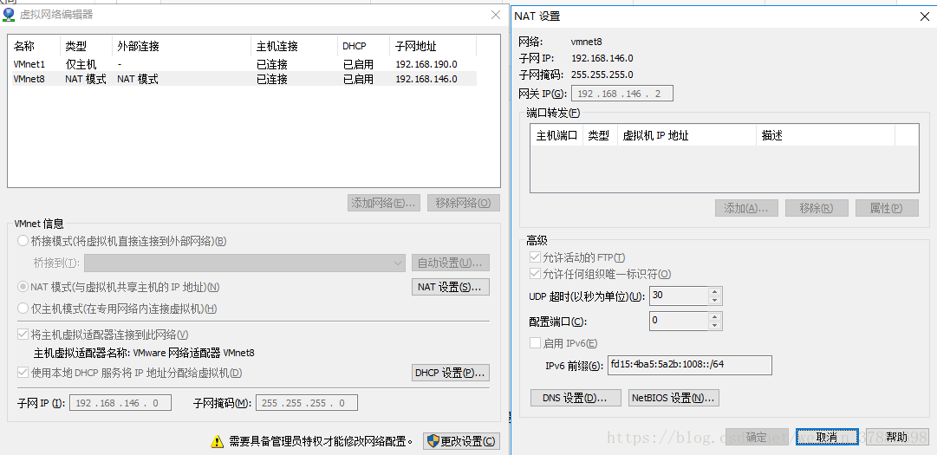Image resolution: width=937 pixels, height=455 pixels.
Task: Click 更改设置(C) button with shield icon
Action: pyautogui.click(x=461, y=442)
